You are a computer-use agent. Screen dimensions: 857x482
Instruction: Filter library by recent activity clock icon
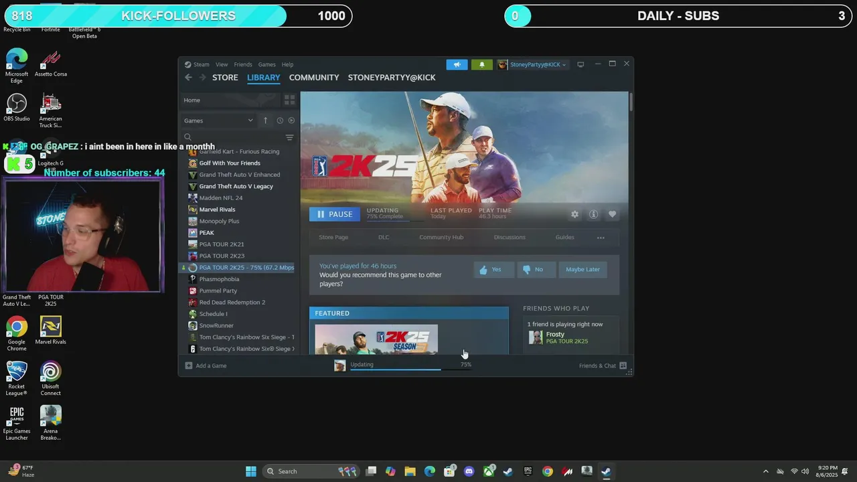(x=280, y=120)
